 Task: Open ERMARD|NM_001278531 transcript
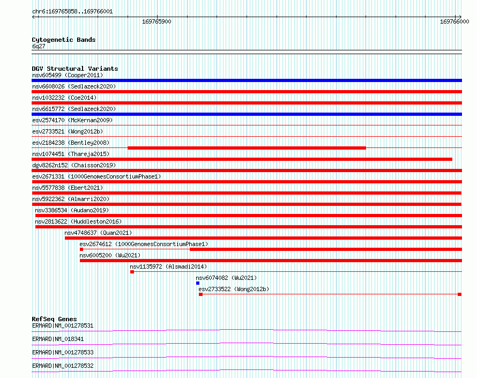(x=63, y=325)
